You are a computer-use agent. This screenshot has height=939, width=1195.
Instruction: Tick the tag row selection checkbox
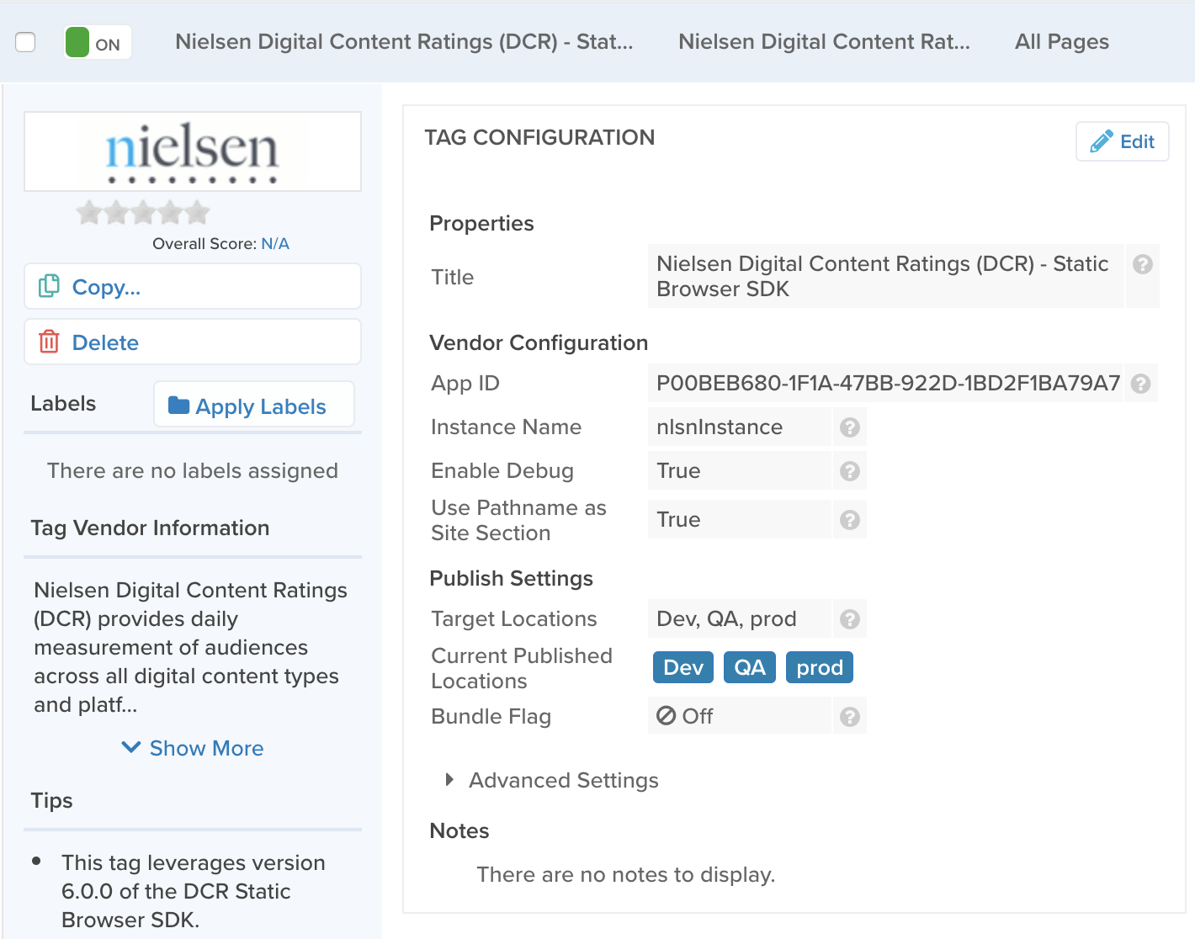coord(25,42)
